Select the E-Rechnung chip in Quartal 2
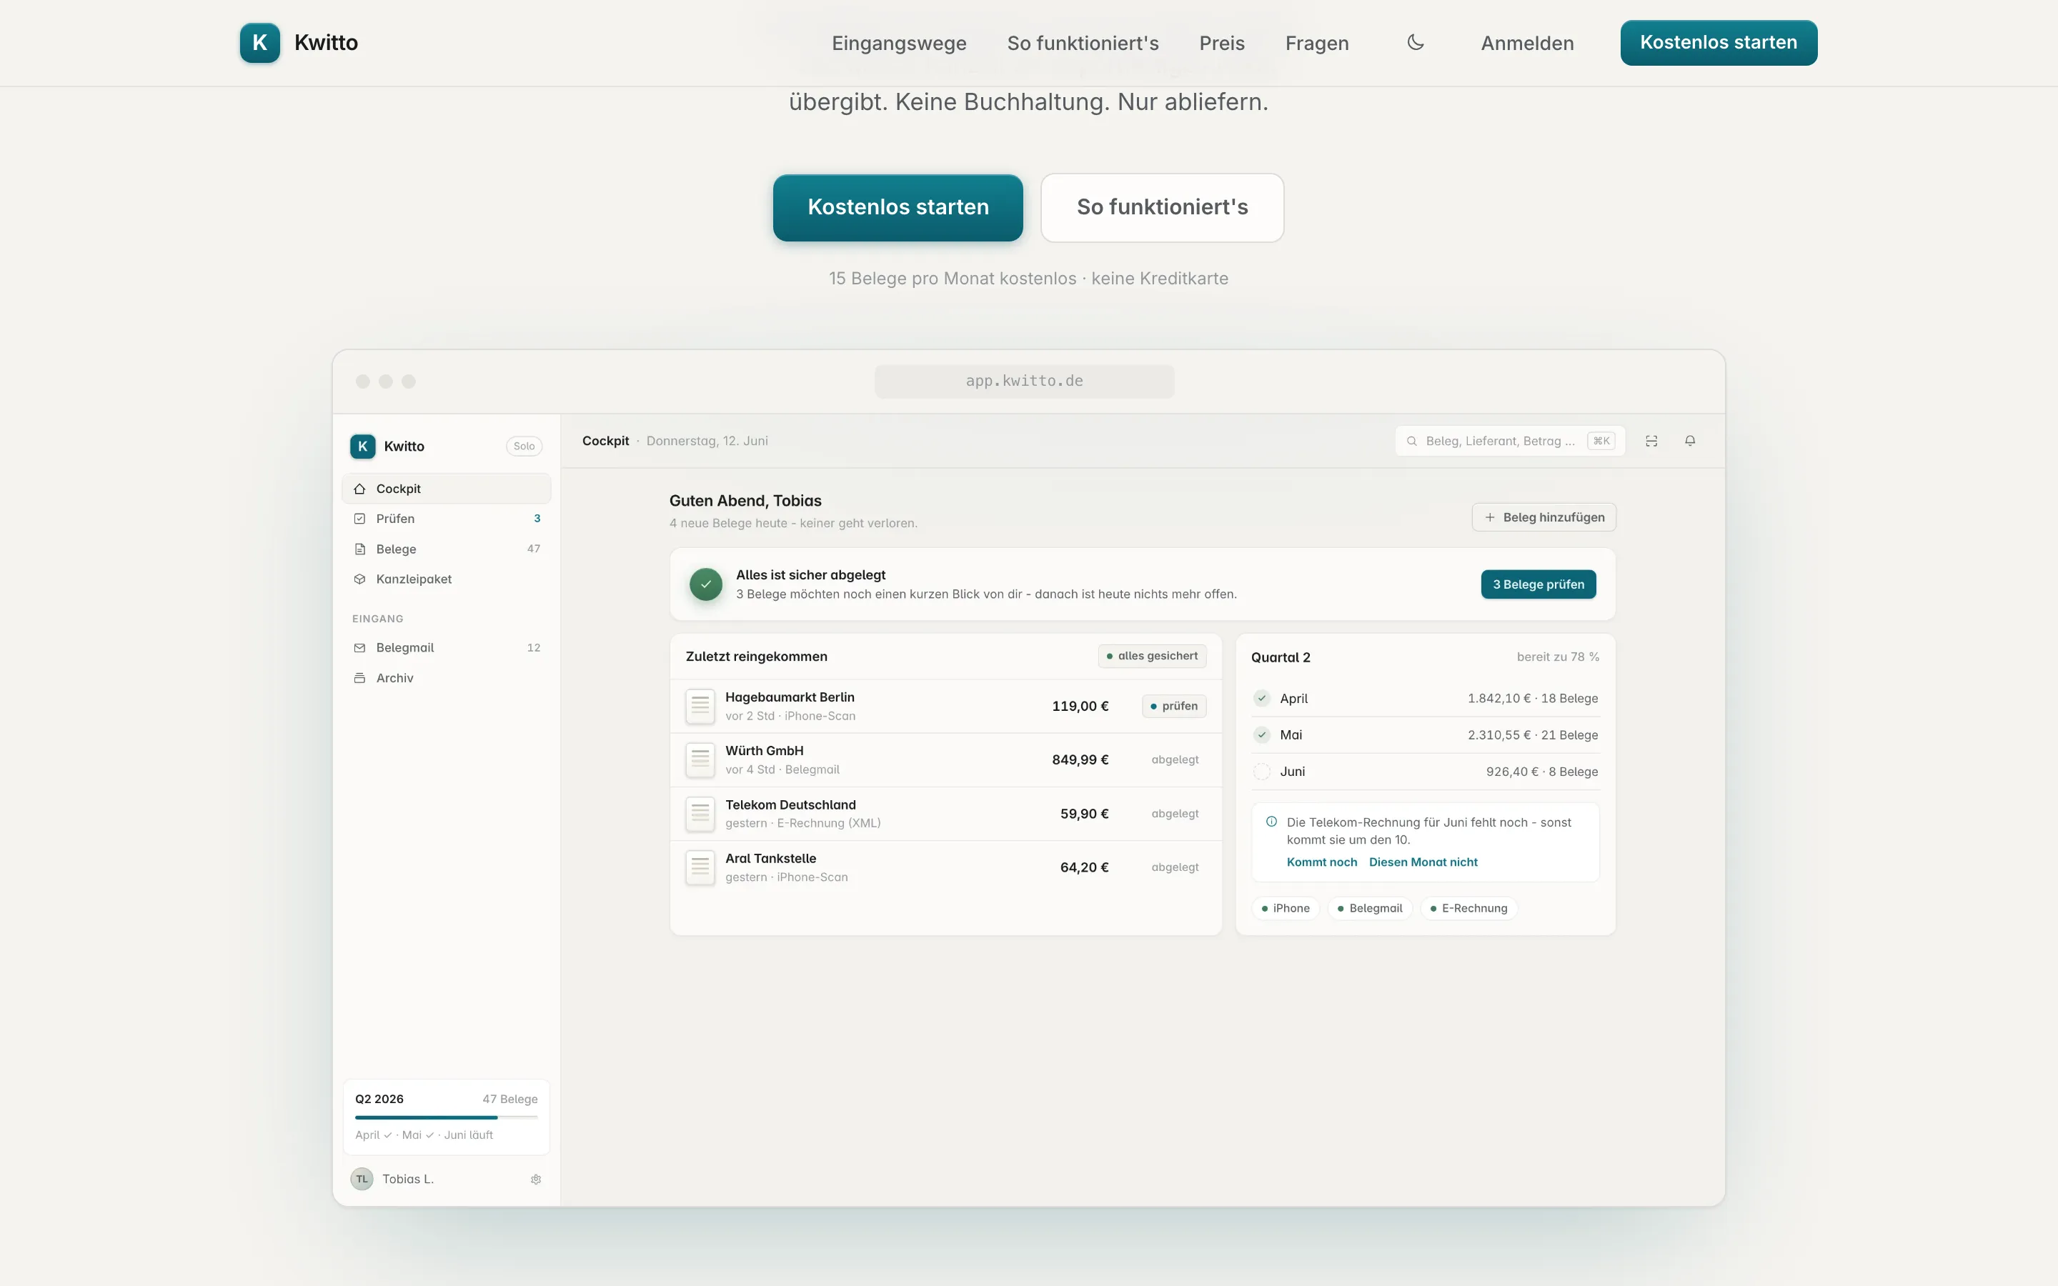This screenshot has width=2058, height=1286. pos(1468,908)
